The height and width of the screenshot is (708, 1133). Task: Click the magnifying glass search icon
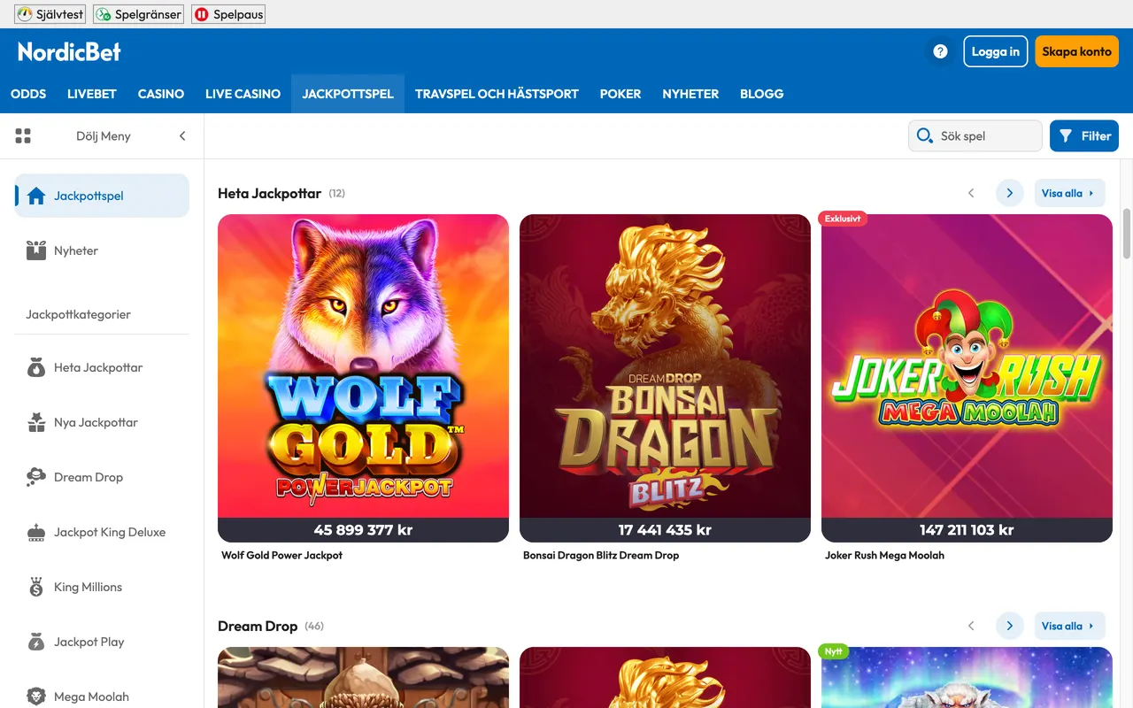point(925,135)
